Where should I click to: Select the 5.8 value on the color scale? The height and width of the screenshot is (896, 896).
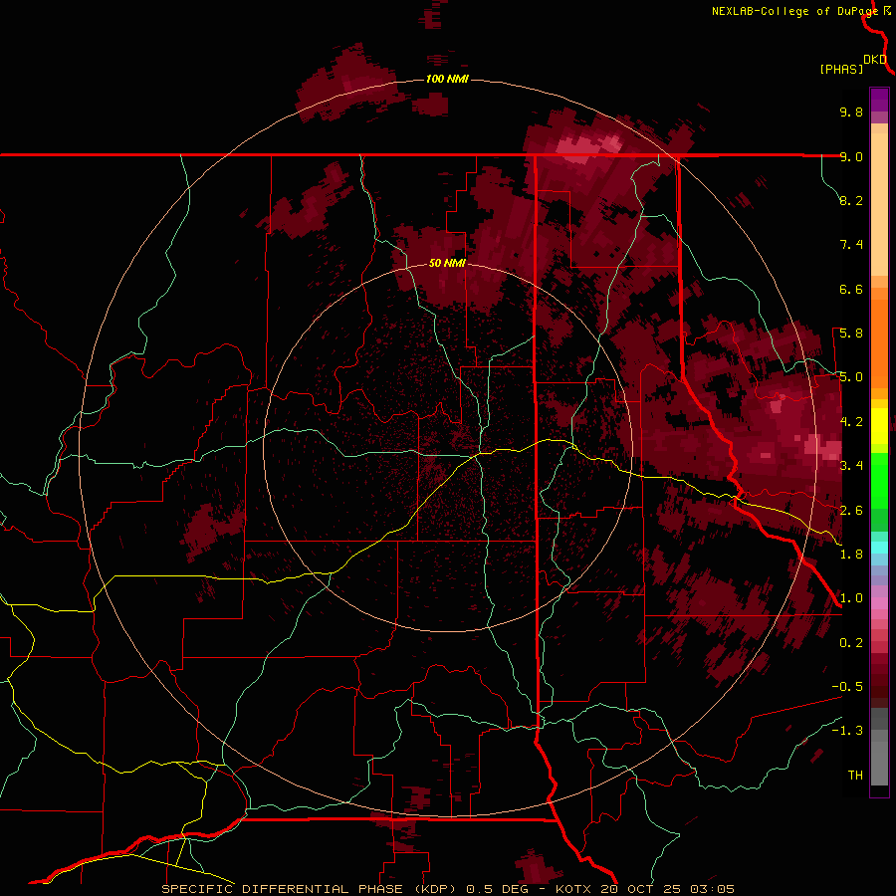[x=851, y=334]
